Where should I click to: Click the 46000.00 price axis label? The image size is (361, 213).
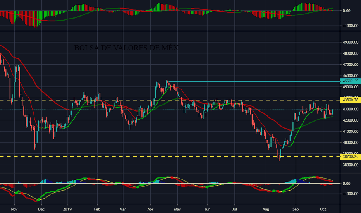351,76
